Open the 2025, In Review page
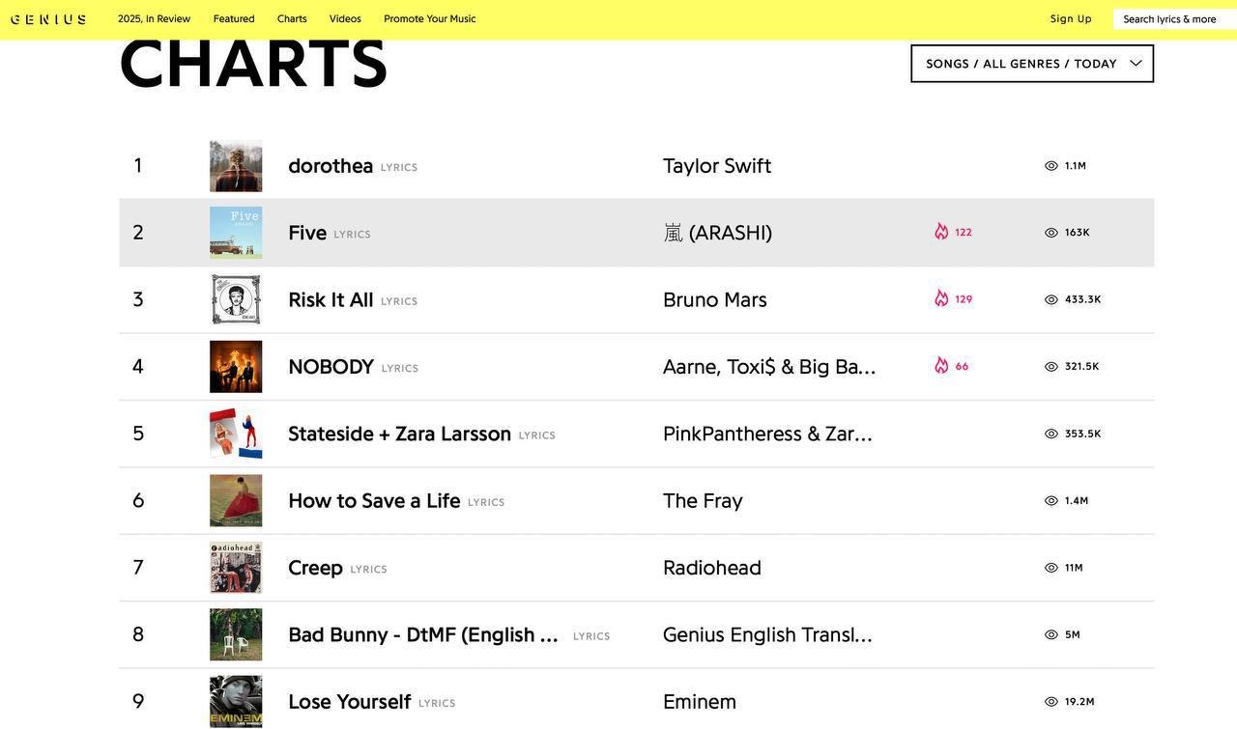This screenshot has width=1237, height=729. click(154, 19)
